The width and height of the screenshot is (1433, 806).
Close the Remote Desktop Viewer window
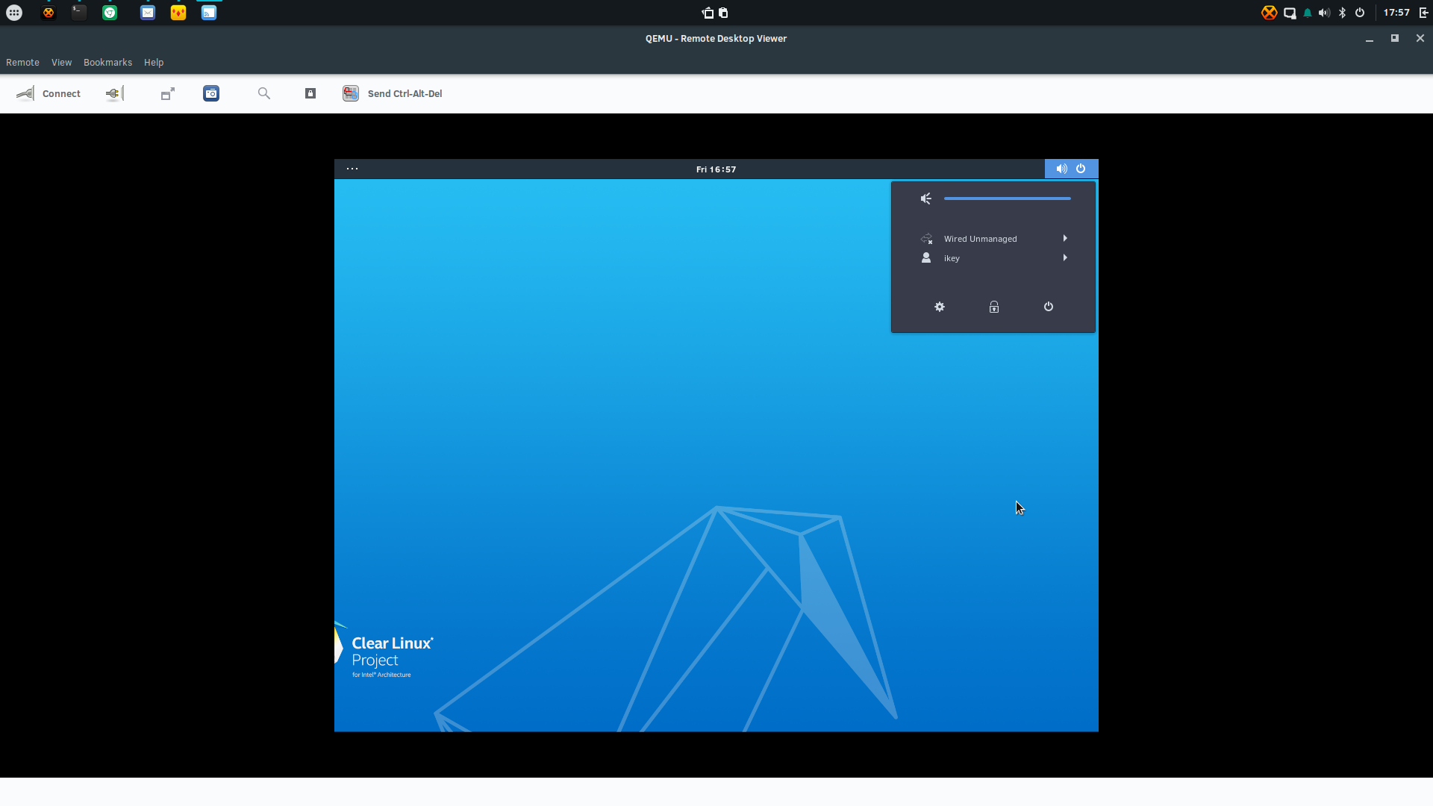[1420, 38]
